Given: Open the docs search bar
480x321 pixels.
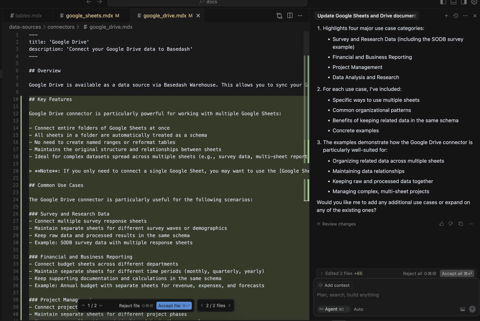Looking at the screenshot, I should (x=208, y=2).
